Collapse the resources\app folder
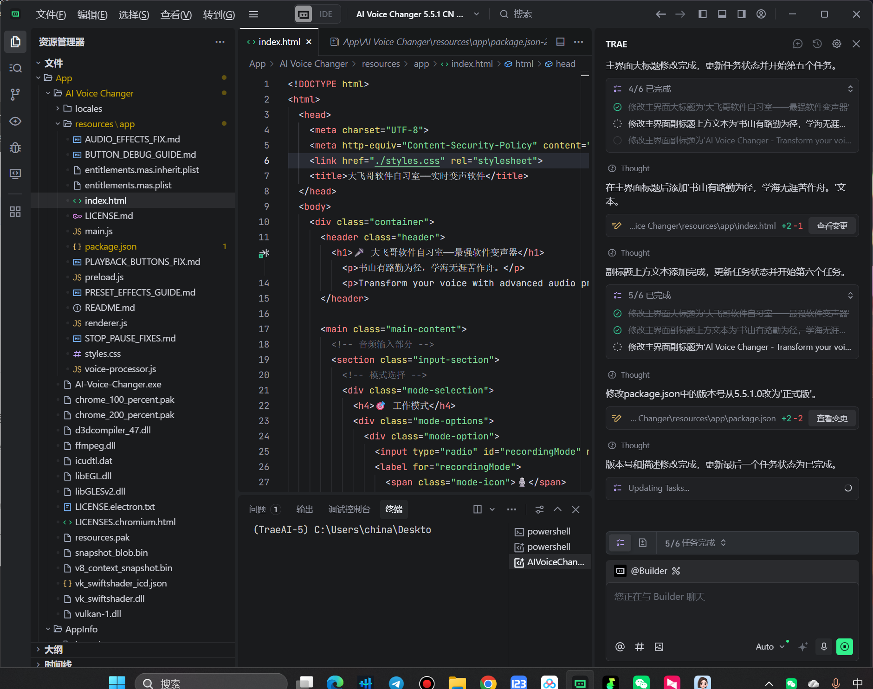The width and height of the screenshot is (873, 689). point(58,124)
